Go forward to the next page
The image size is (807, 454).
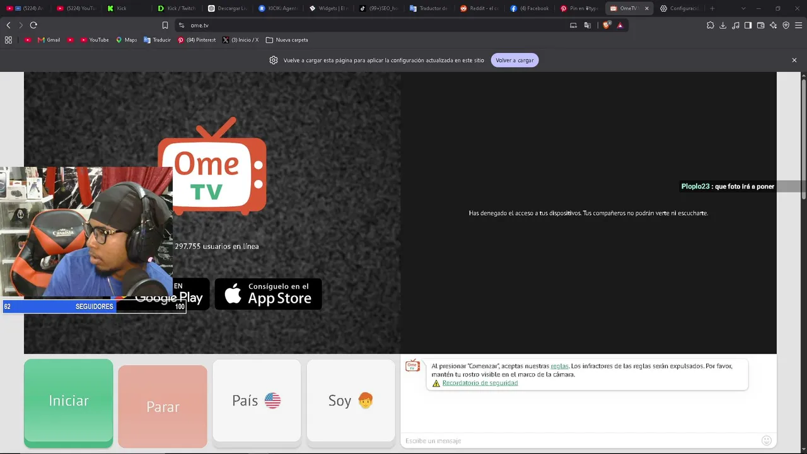coord(21,25)
